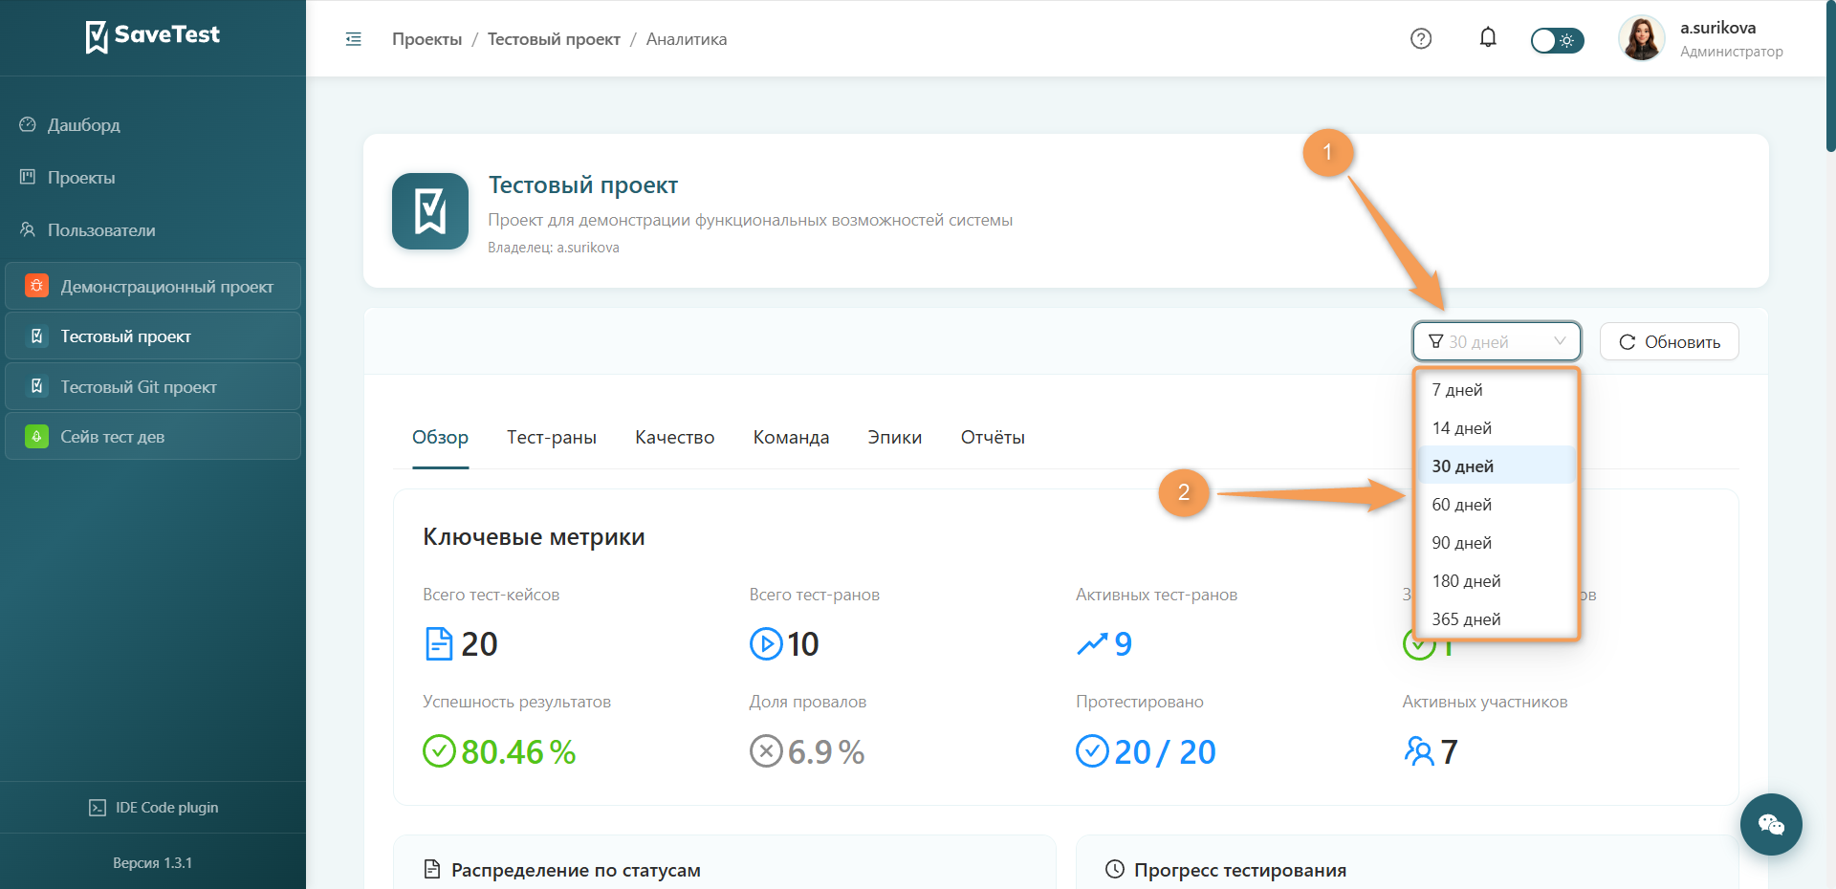Screen dimensions: 1836x889
Task: Switch to Эпики tab
Action: point(895,437)
